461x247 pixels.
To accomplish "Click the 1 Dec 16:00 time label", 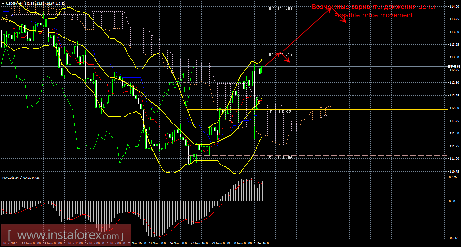I will [x=262, y=243].
